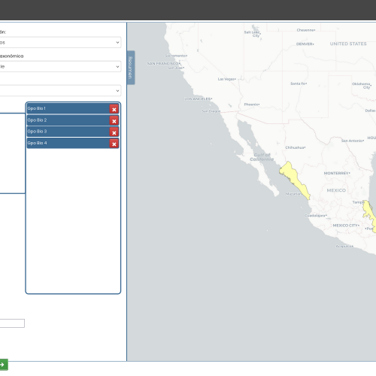Select the Gpo Bio 1 item
The width and height of the screenshot is (376, 376).
pos(68,108)
